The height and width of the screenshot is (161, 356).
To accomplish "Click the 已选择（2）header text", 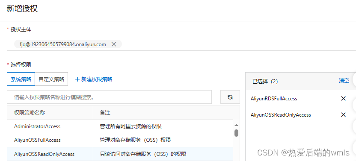I will coord(265,82).
